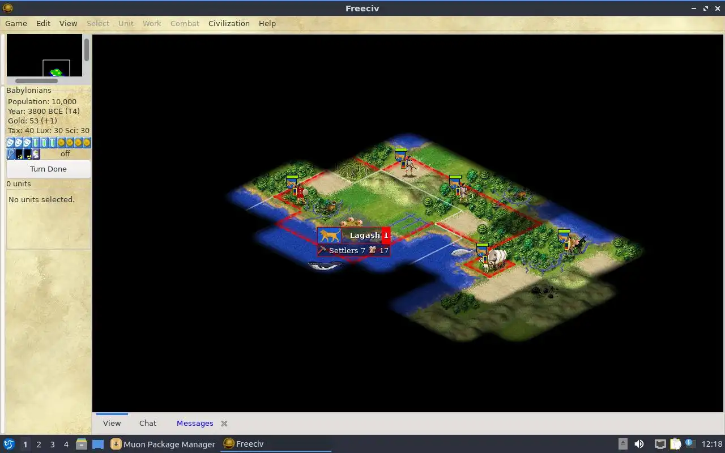Open the Help menu

[267, 23]
